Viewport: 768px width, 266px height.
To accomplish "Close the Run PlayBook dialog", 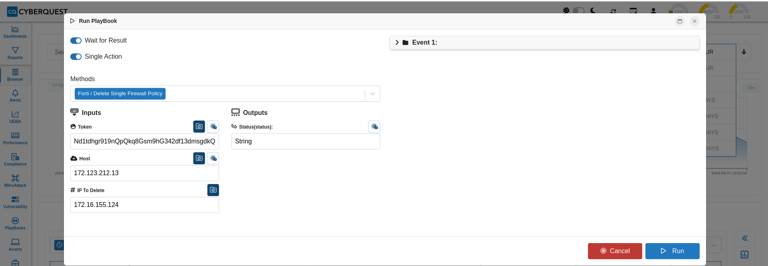I will 694,21.
